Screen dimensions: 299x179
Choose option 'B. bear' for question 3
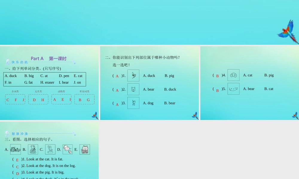(x=170, y=103)
